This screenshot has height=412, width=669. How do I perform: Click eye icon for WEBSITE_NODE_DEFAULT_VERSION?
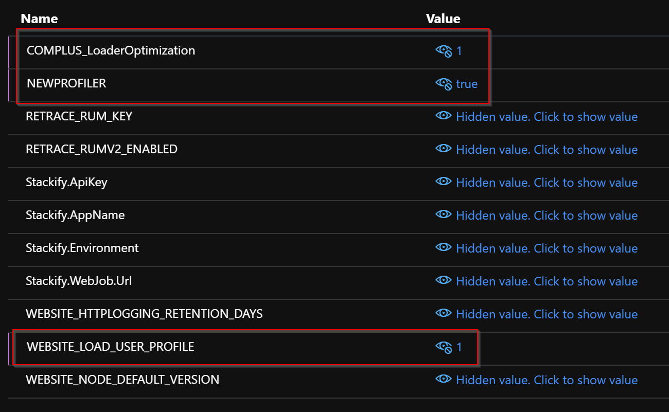(444, 380)
